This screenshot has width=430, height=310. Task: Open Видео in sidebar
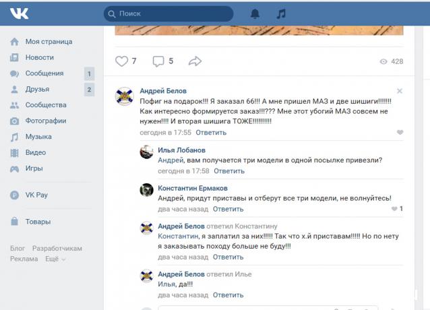(36, 153)
